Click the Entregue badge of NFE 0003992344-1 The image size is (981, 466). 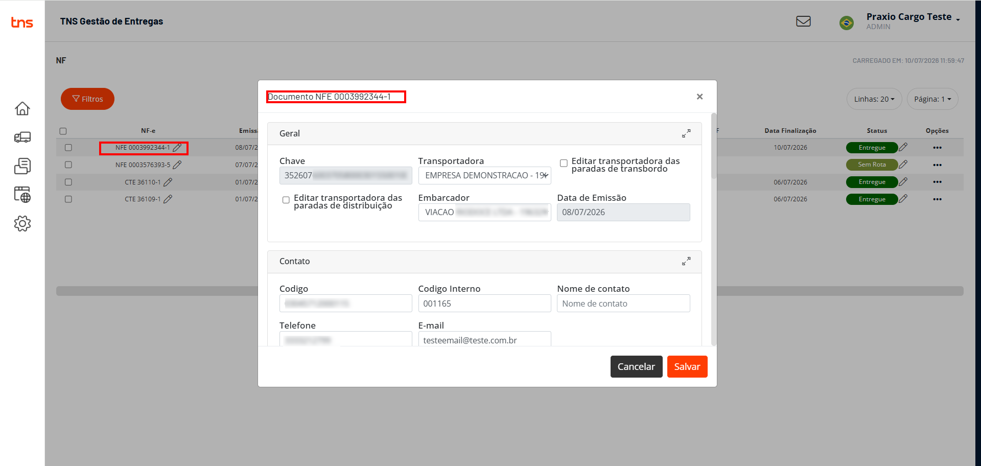(x=872, y=148)
